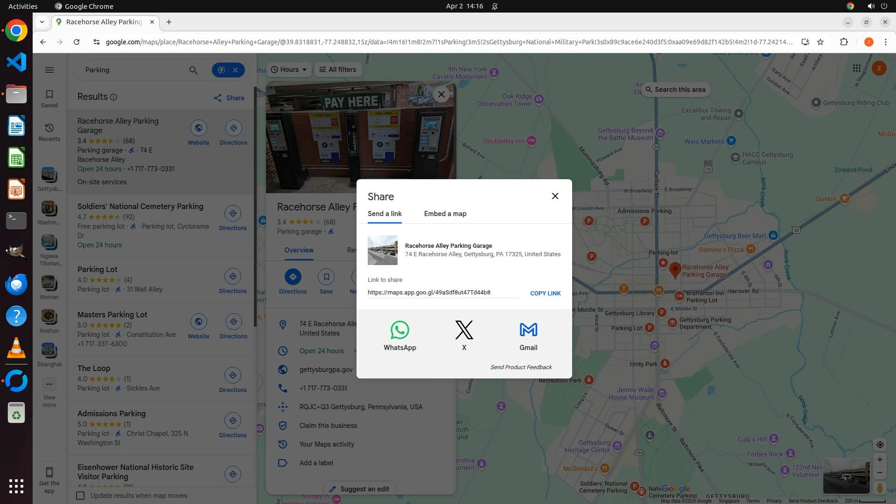Switch to Embed a map tab
The image size is (896, 504).
(x=445, y=214)
